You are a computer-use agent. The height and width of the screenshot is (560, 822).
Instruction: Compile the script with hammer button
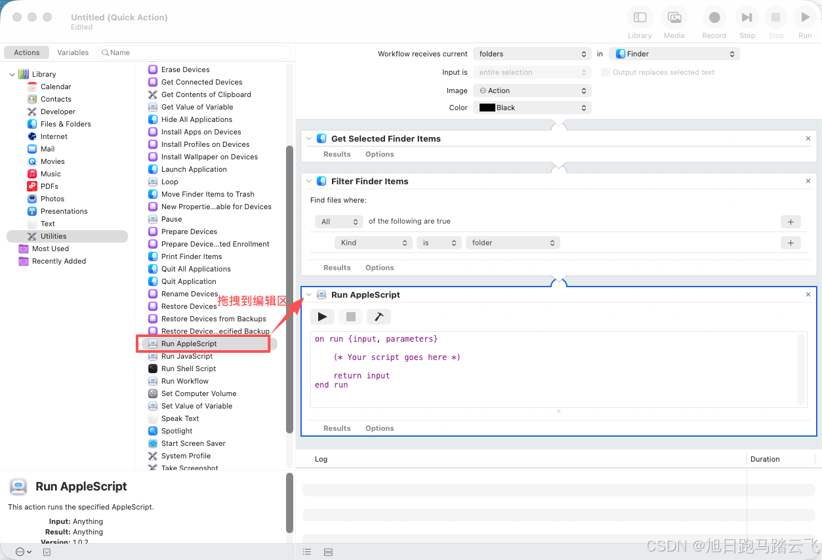point(379,317)
